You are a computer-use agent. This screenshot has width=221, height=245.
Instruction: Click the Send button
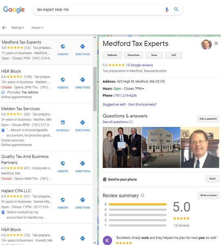212,178
